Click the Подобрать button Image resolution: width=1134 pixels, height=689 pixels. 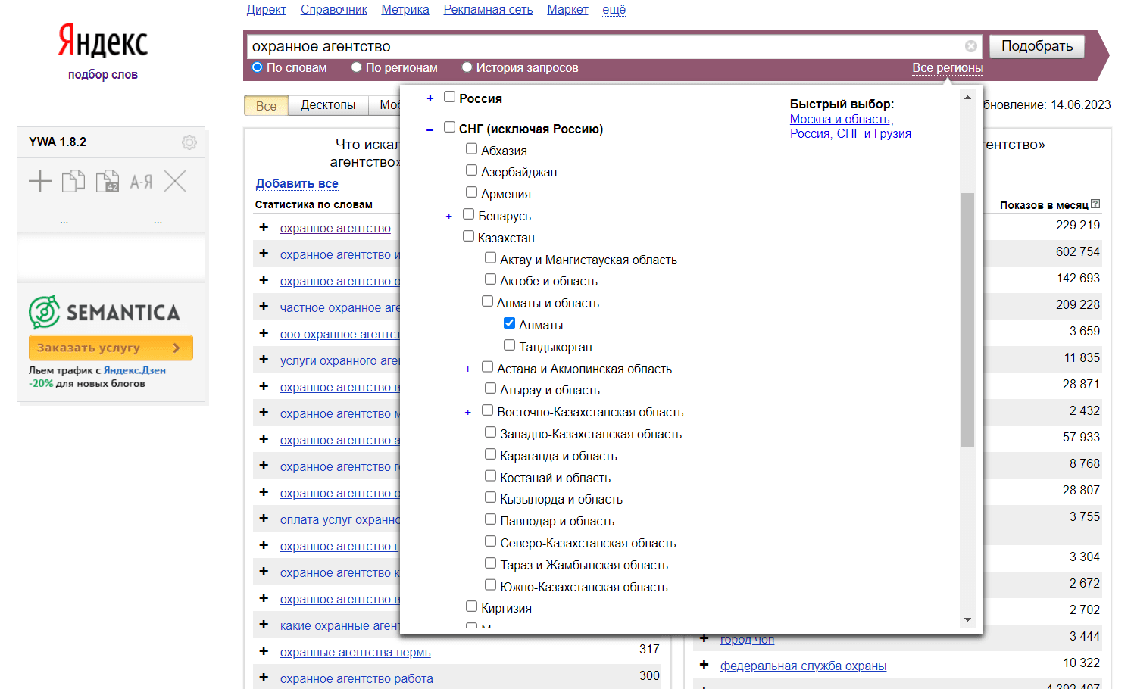tap(1037, 46)
